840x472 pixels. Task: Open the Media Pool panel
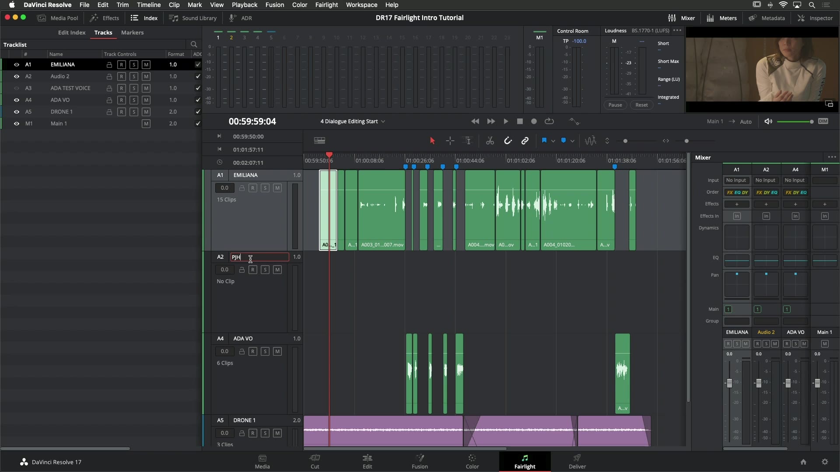coord(58,18)
